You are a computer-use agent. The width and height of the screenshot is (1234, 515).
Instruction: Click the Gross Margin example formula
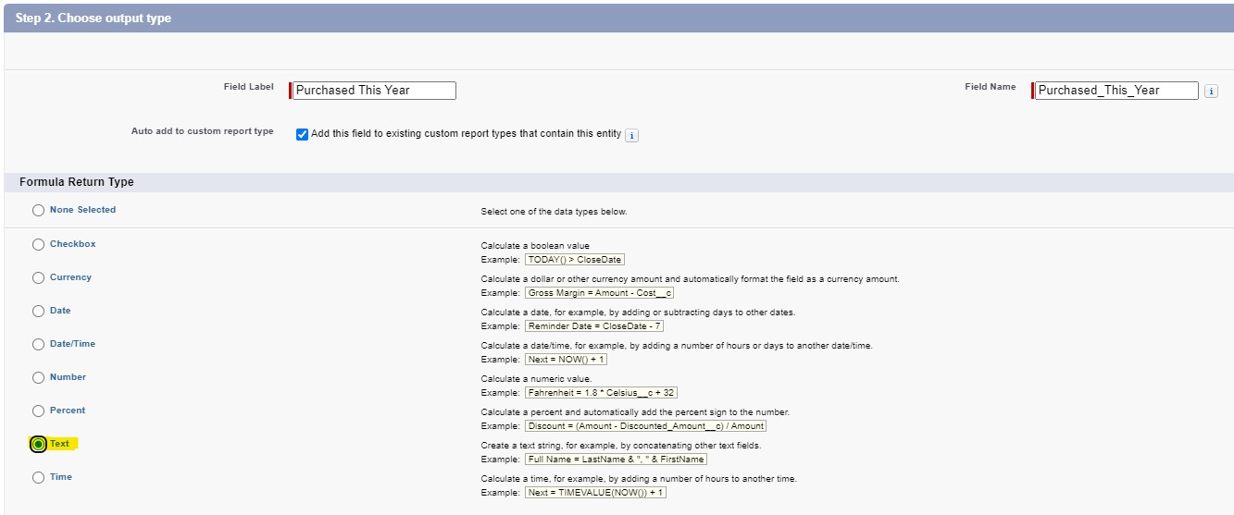pos(599,293)
